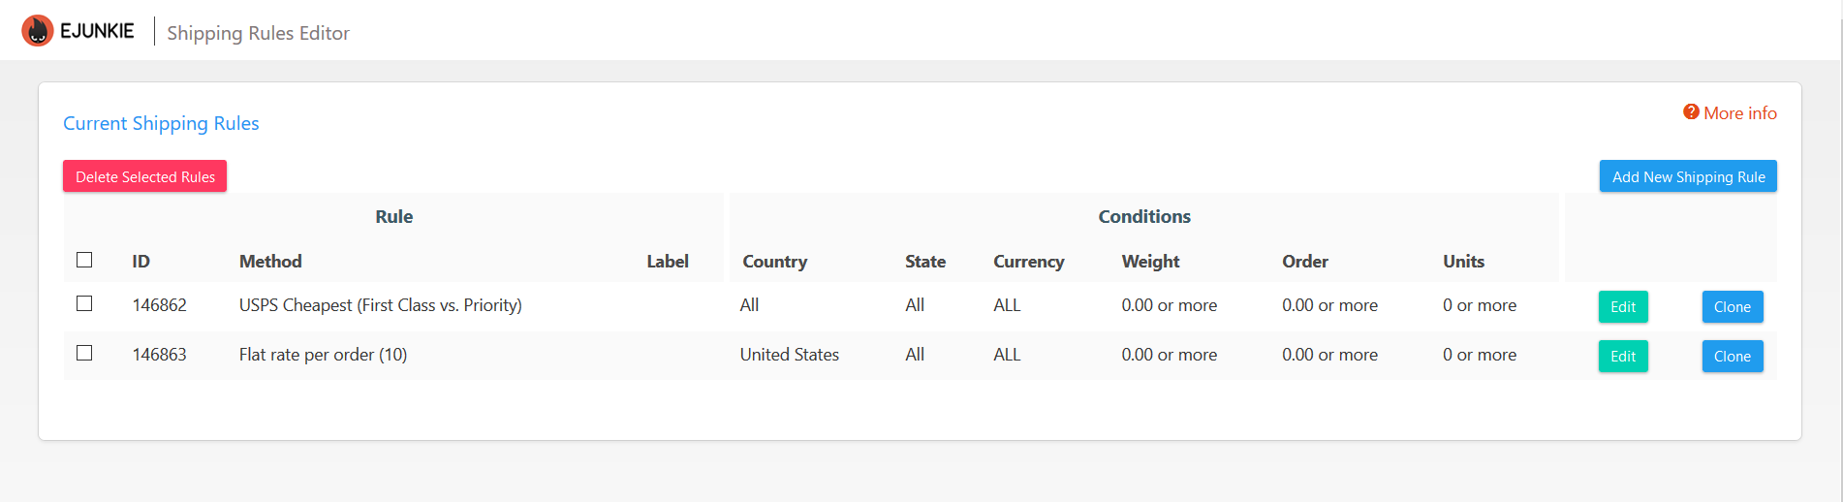Click the United States country cell
The height and width of the screenshot is (502, 1843).
click(x=789, y=355)
